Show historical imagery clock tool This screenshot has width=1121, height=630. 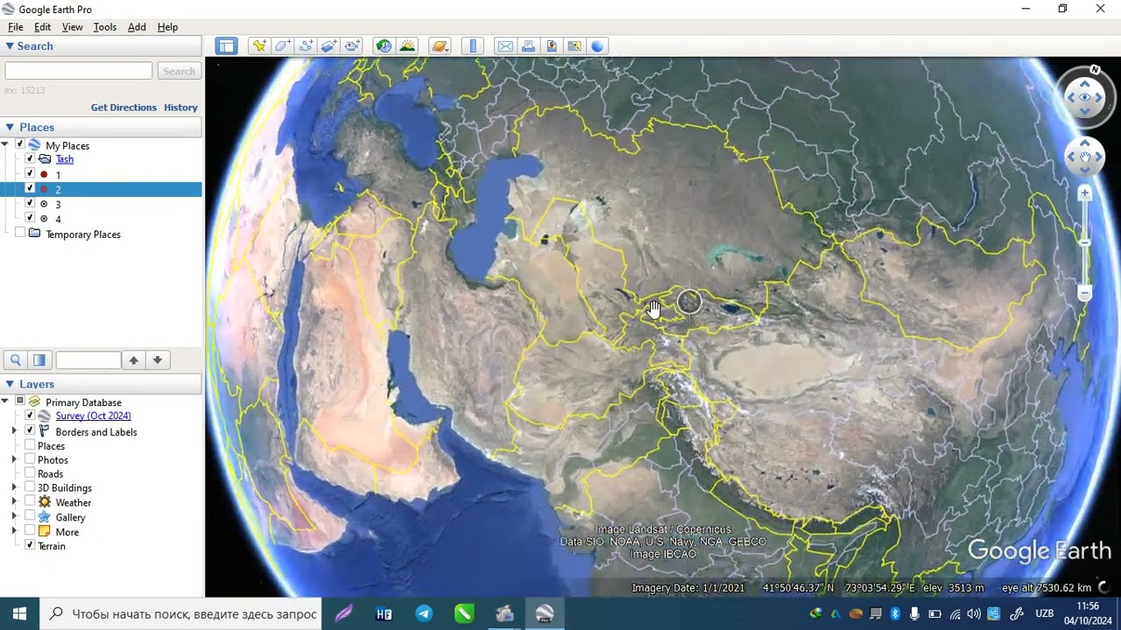click(384, 46)
